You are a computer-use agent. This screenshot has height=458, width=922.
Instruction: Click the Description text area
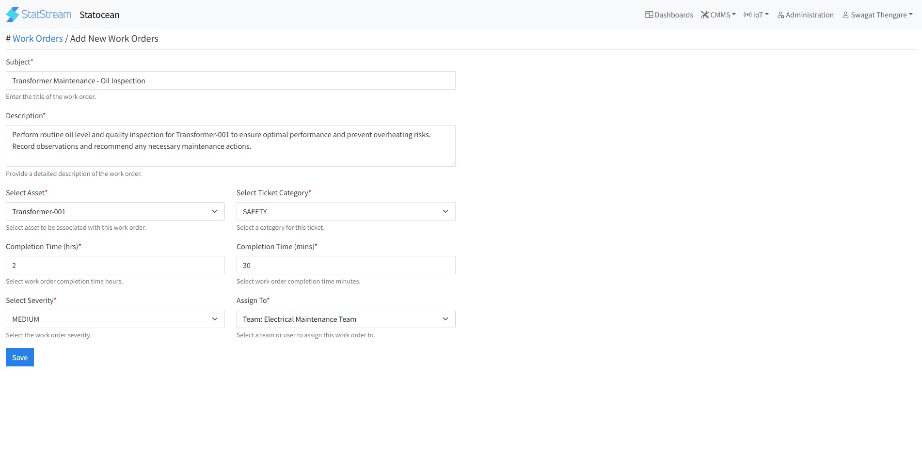(x=230, y=145)
